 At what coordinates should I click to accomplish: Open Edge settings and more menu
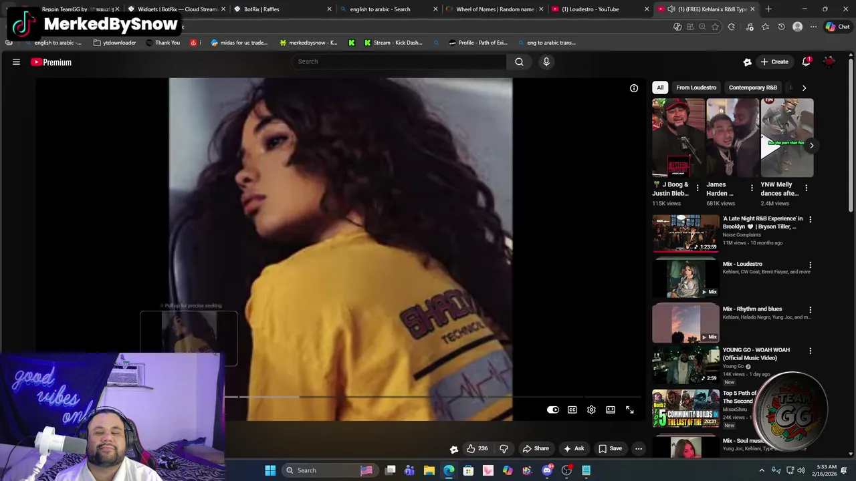point(813,27)
